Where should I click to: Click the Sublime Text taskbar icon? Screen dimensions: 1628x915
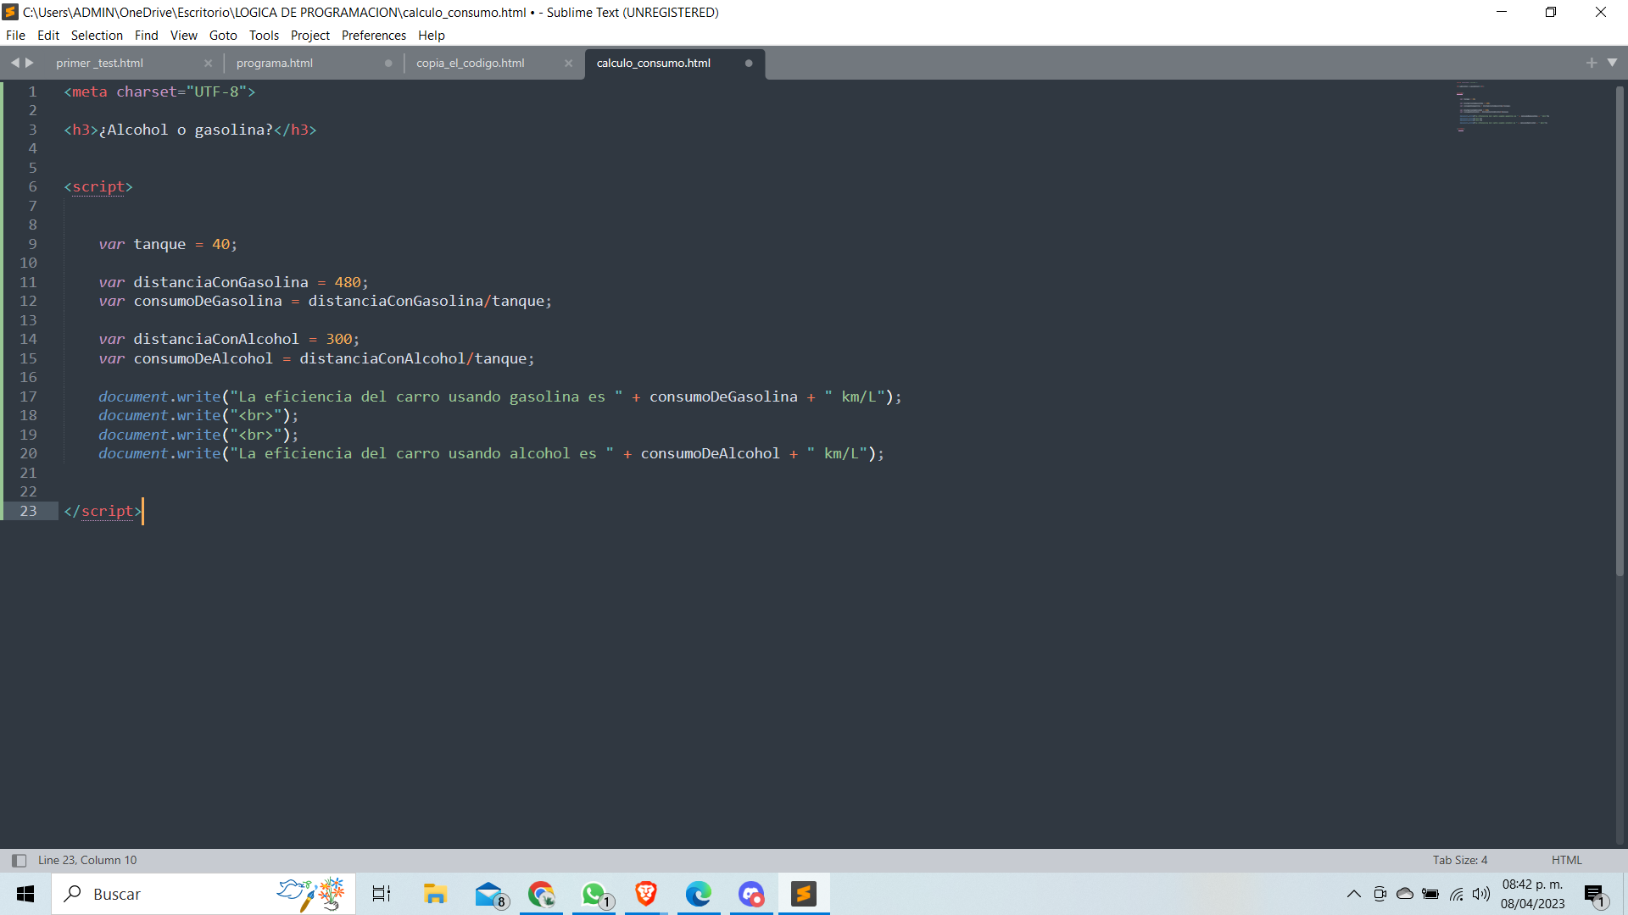pos(803,894)
